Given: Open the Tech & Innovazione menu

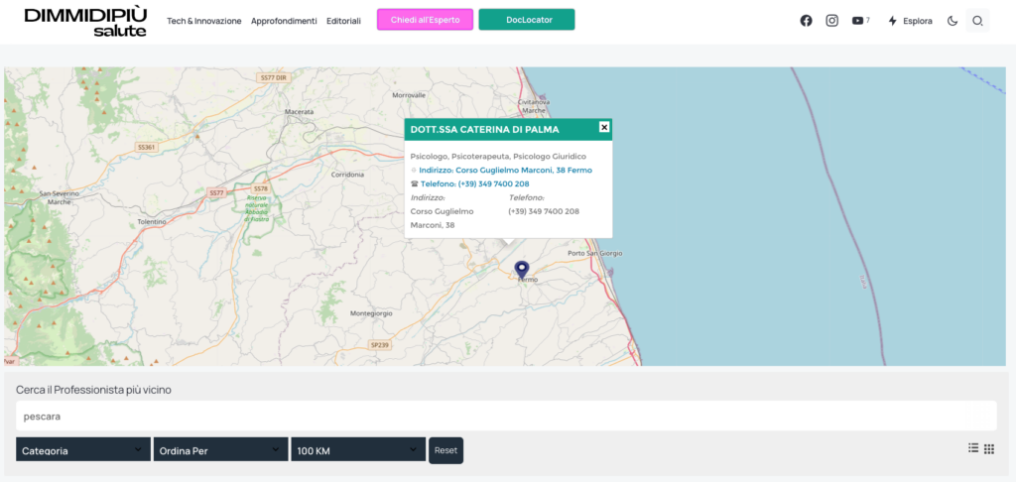Looking at the screenshot, I should pyautogui.click(x=203, y=21).
